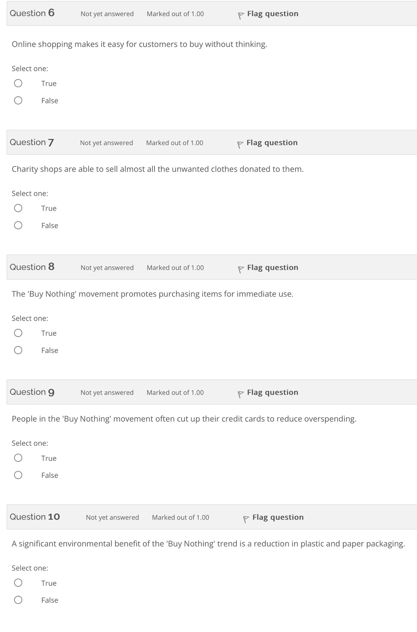Screen dimensions: 417x632
Task: Click the 'Flag question' link in Question 9
Action: [272, 392]
